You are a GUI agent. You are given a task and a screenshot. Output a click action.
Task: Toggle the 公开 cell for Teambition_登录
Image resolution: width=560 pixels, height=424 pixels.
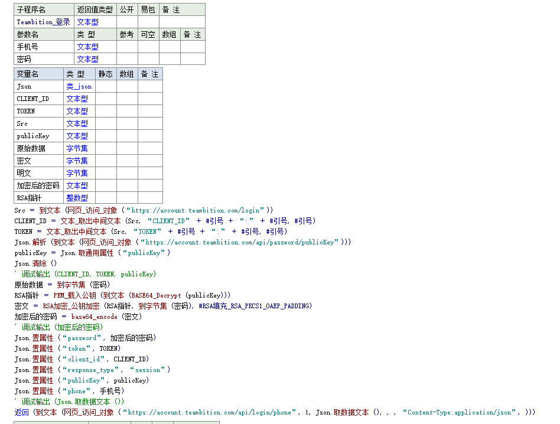pos(127,22)
